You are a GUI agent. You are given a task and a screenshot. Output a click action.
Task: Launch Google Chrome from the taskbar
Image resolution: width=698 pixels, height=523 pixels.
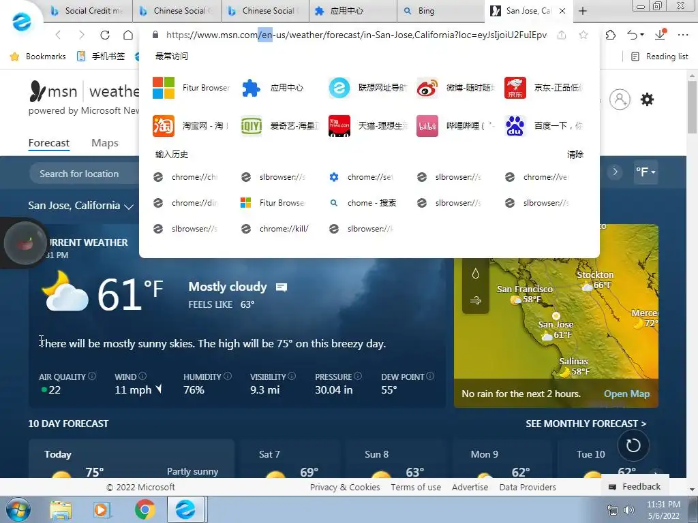145,509
